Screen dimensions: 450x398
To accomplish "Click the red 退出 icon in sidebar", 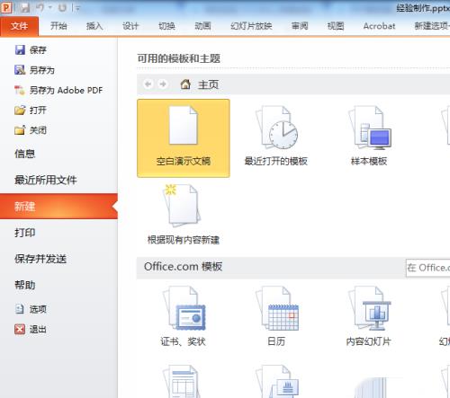I will (20, 329).
